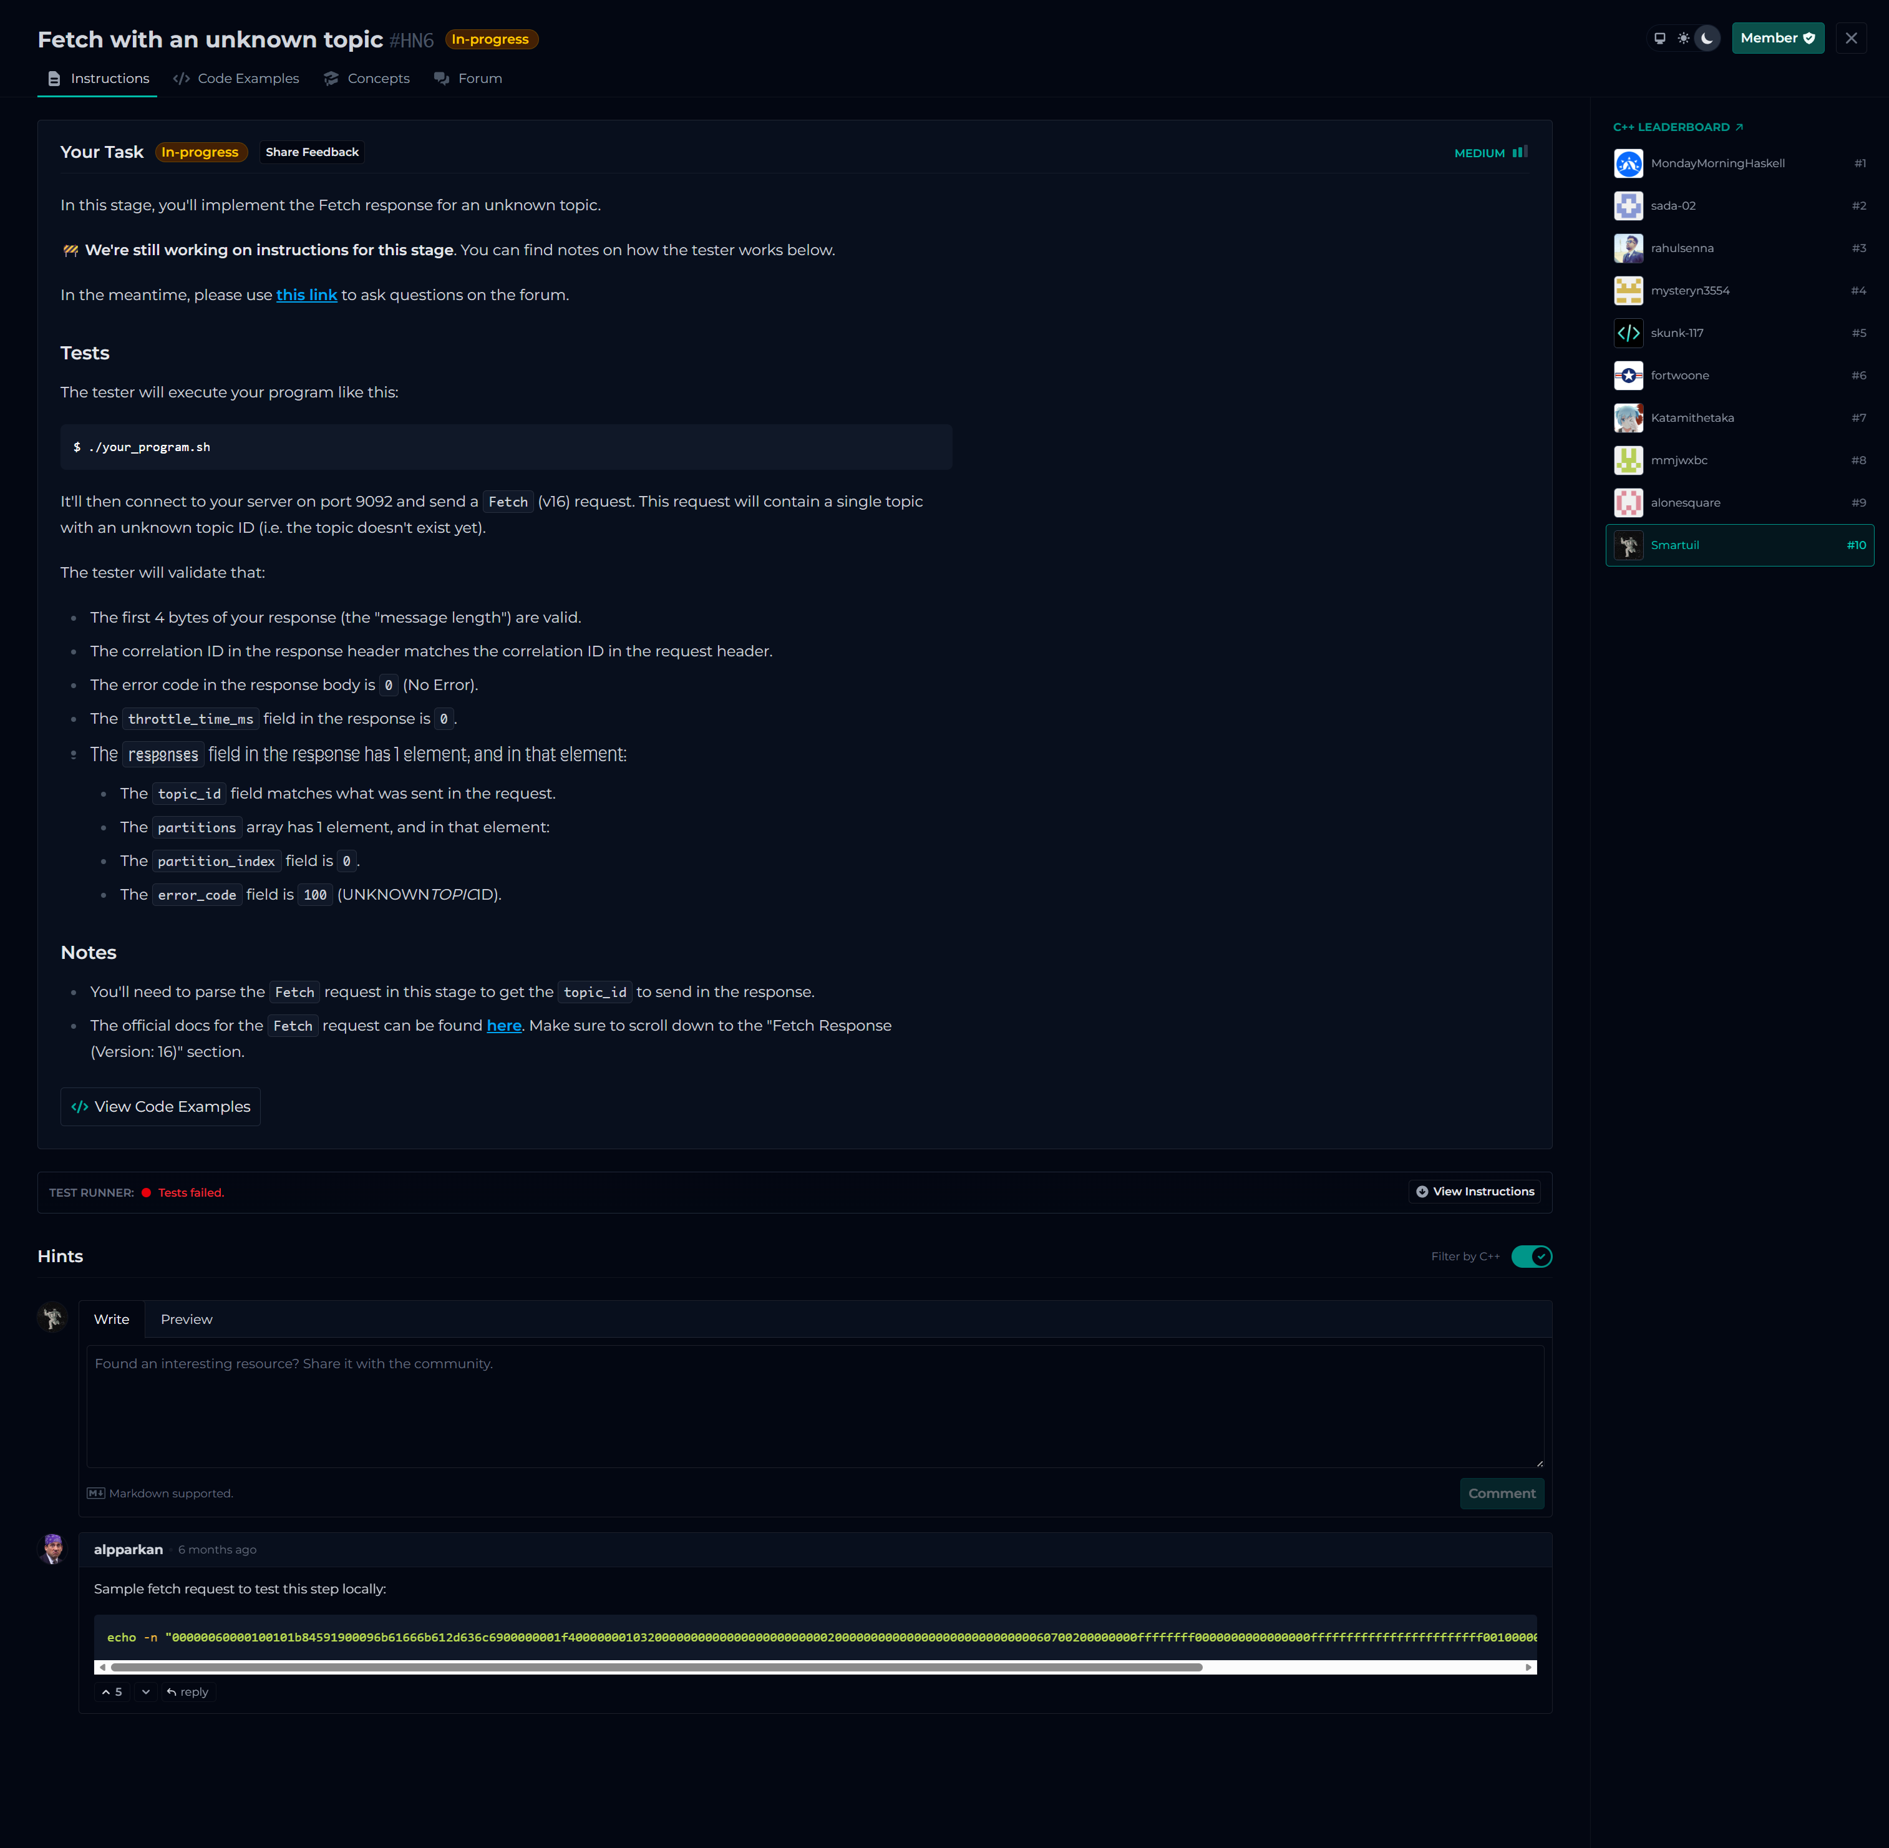
Task: Click MondayMorningHaskell's leaderboard avatar
Action: 1628,163
